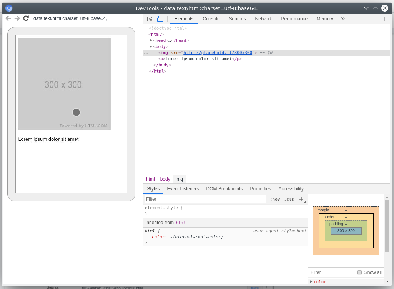The height and width of the screenshot is (289, 394).
Task: Click the inspect element picker icon
Action: pyautogui.click(x=150, y=19)
